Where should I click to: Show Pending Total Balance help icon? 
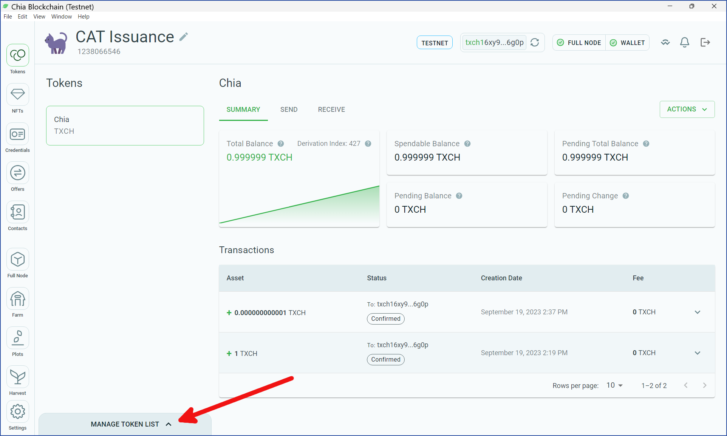646,144
